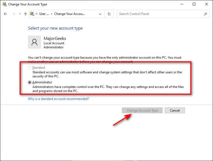Open 'Why is a standard account recommended?' link
Screen dimensions: 213x161
point(58,99)
